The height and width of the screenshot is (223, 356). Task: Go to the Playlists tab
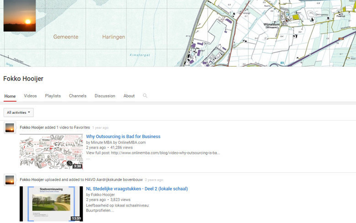pos(53,96)
